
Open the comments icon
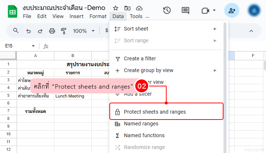(185, 11)
